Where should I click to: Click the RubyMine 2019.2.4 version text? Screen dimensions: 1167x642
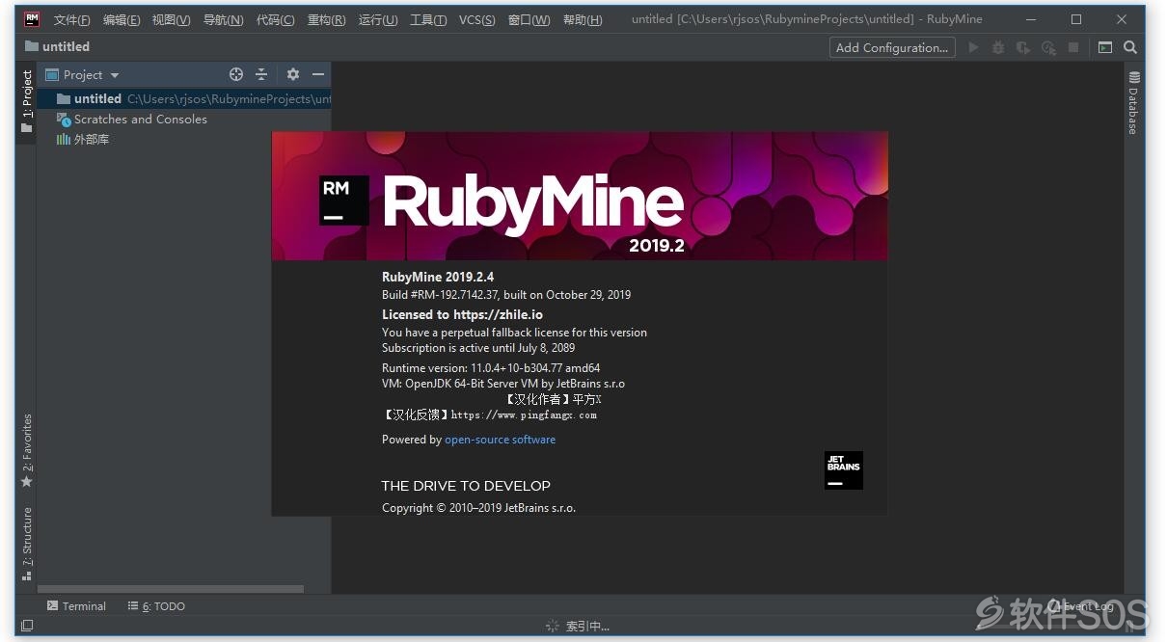tap(438, 277)
